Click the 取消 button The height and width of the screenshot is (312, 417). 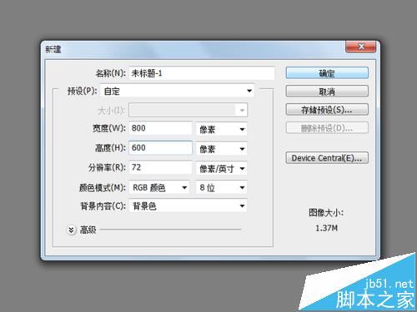(327, 92)
